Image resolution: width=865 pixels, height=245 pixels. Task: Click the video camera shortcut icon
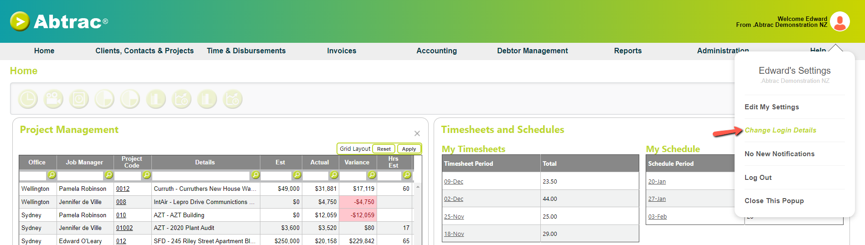(53, 99)
